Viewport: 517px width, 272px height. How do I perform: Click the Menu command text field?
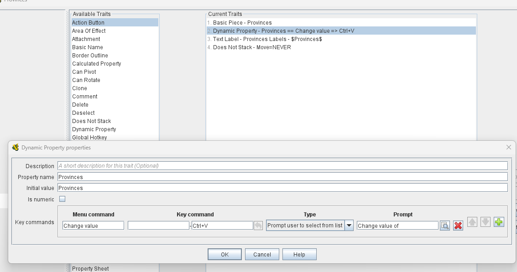coord(93,226)
